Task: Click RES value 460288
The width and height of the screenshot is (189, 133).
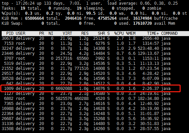Action: (81, 99)
